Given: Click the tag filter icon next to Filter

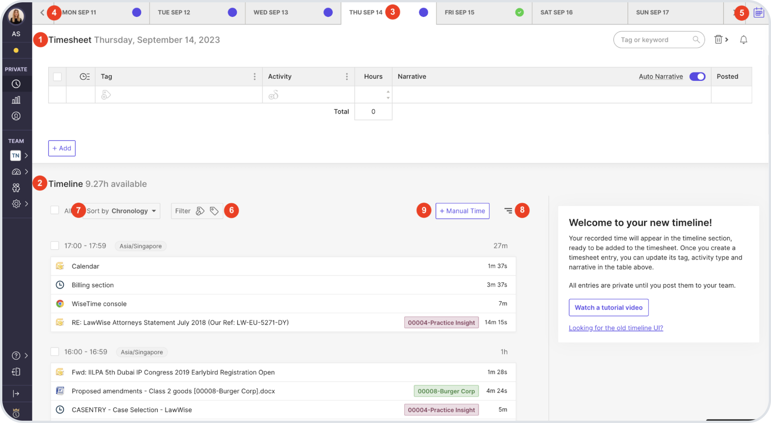Looking at the screenshot, I should point(214,211).
